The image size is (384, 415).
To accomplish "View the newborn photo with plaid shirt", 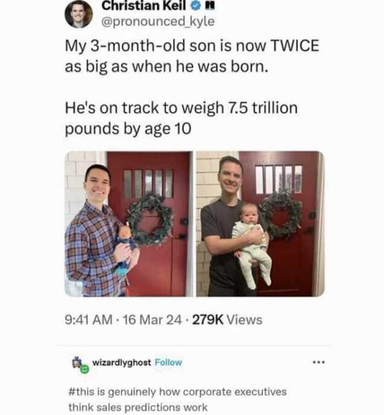I will (x=129, y=224).
